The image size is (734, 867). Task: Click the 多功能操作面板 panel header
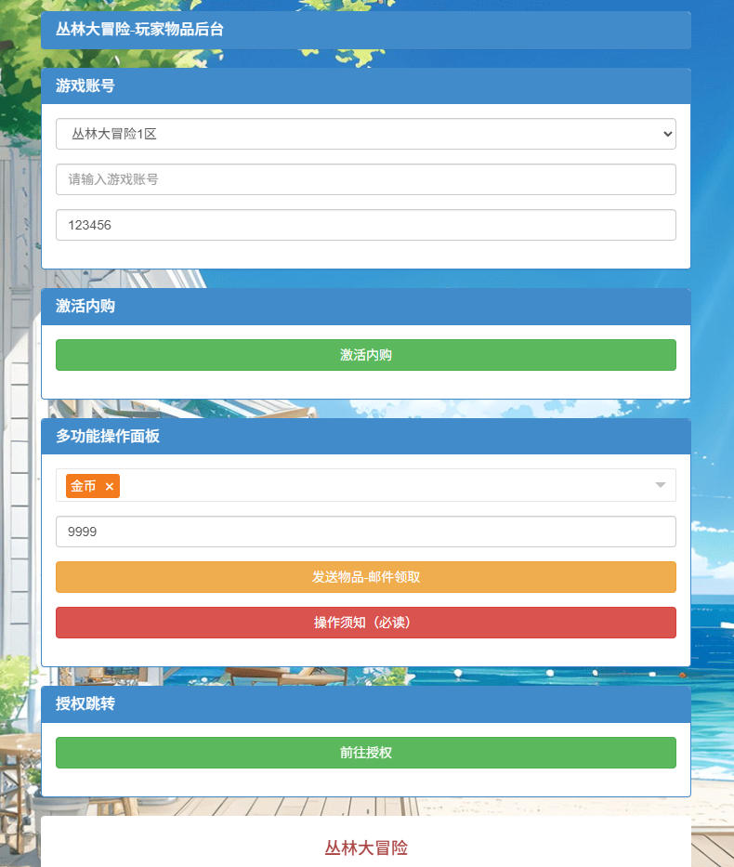pyautogui.click(x=108, y=436)
